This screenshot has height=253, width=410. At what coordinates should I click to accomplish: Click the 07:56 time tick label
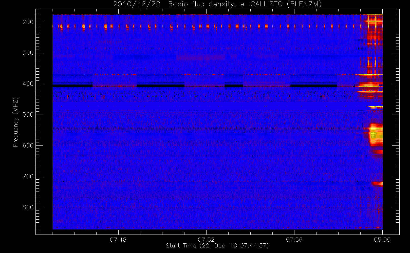294,240
